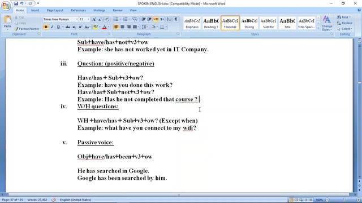Viewport: 362px width, 203px height.
Task: Zoom in with the plus button
Action: [359, 200]
